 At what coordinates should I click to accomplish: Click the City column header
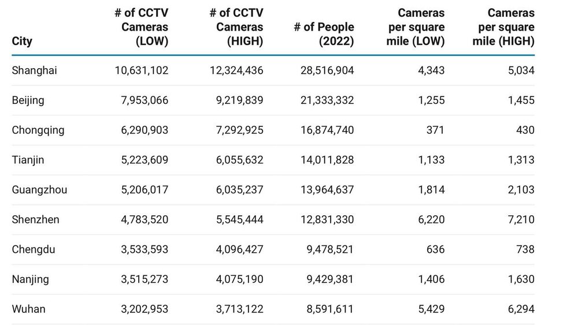click(22, 42)
